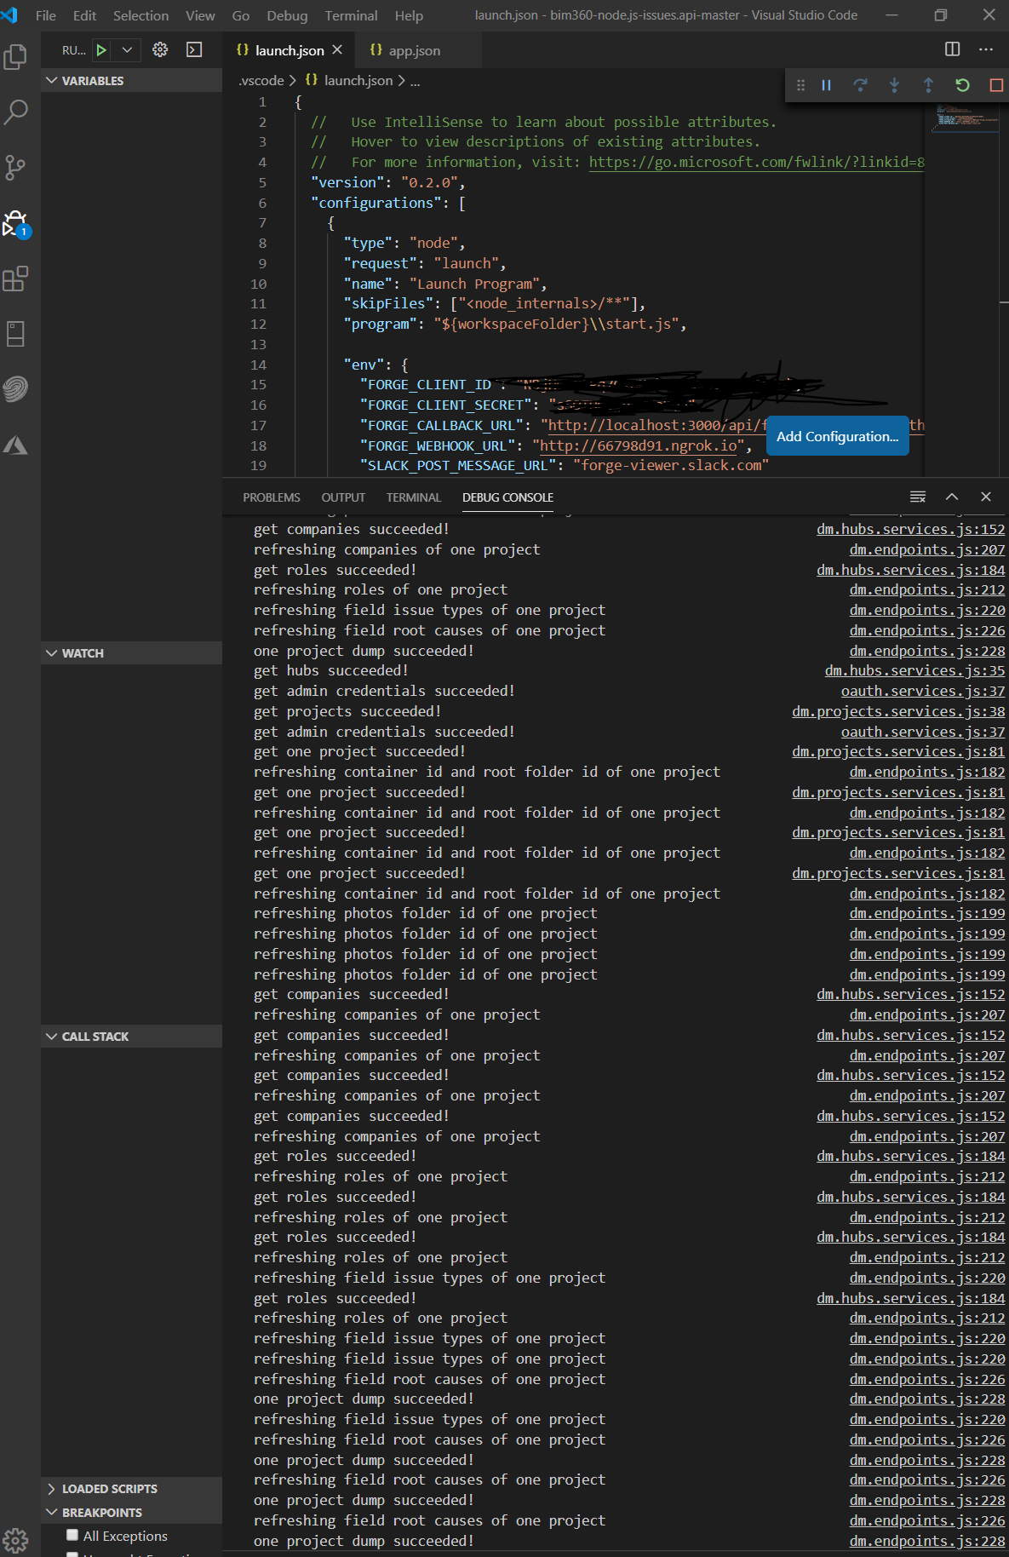Open the Explorer view in activity bar
This screenshot has width=1009, height=1557.
(15, 57)
